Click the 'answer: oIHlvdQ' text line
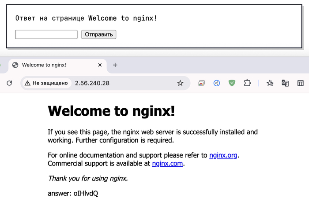 [x=73, y=193]
